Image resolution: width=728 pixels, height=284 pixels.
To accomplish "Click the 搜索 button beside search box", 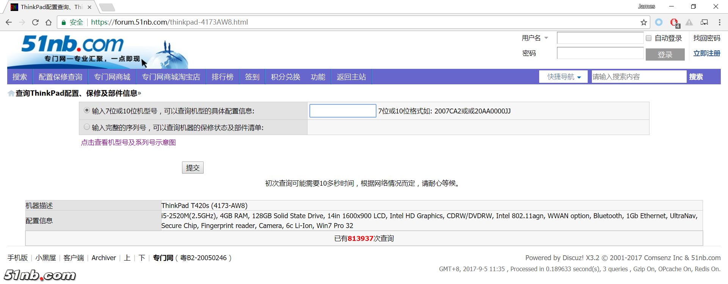I will coord(696,77).
